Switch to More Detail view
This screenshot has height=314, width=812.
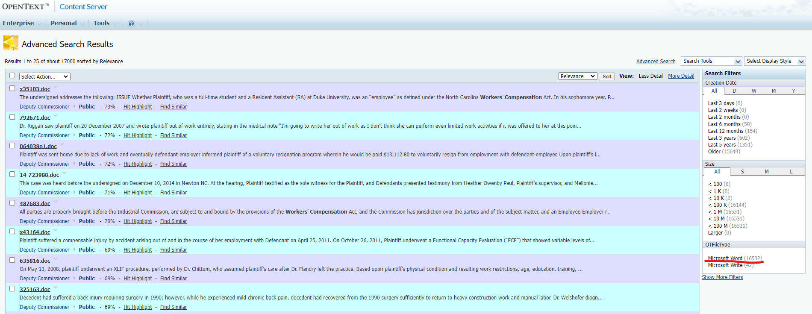point(681,76)
